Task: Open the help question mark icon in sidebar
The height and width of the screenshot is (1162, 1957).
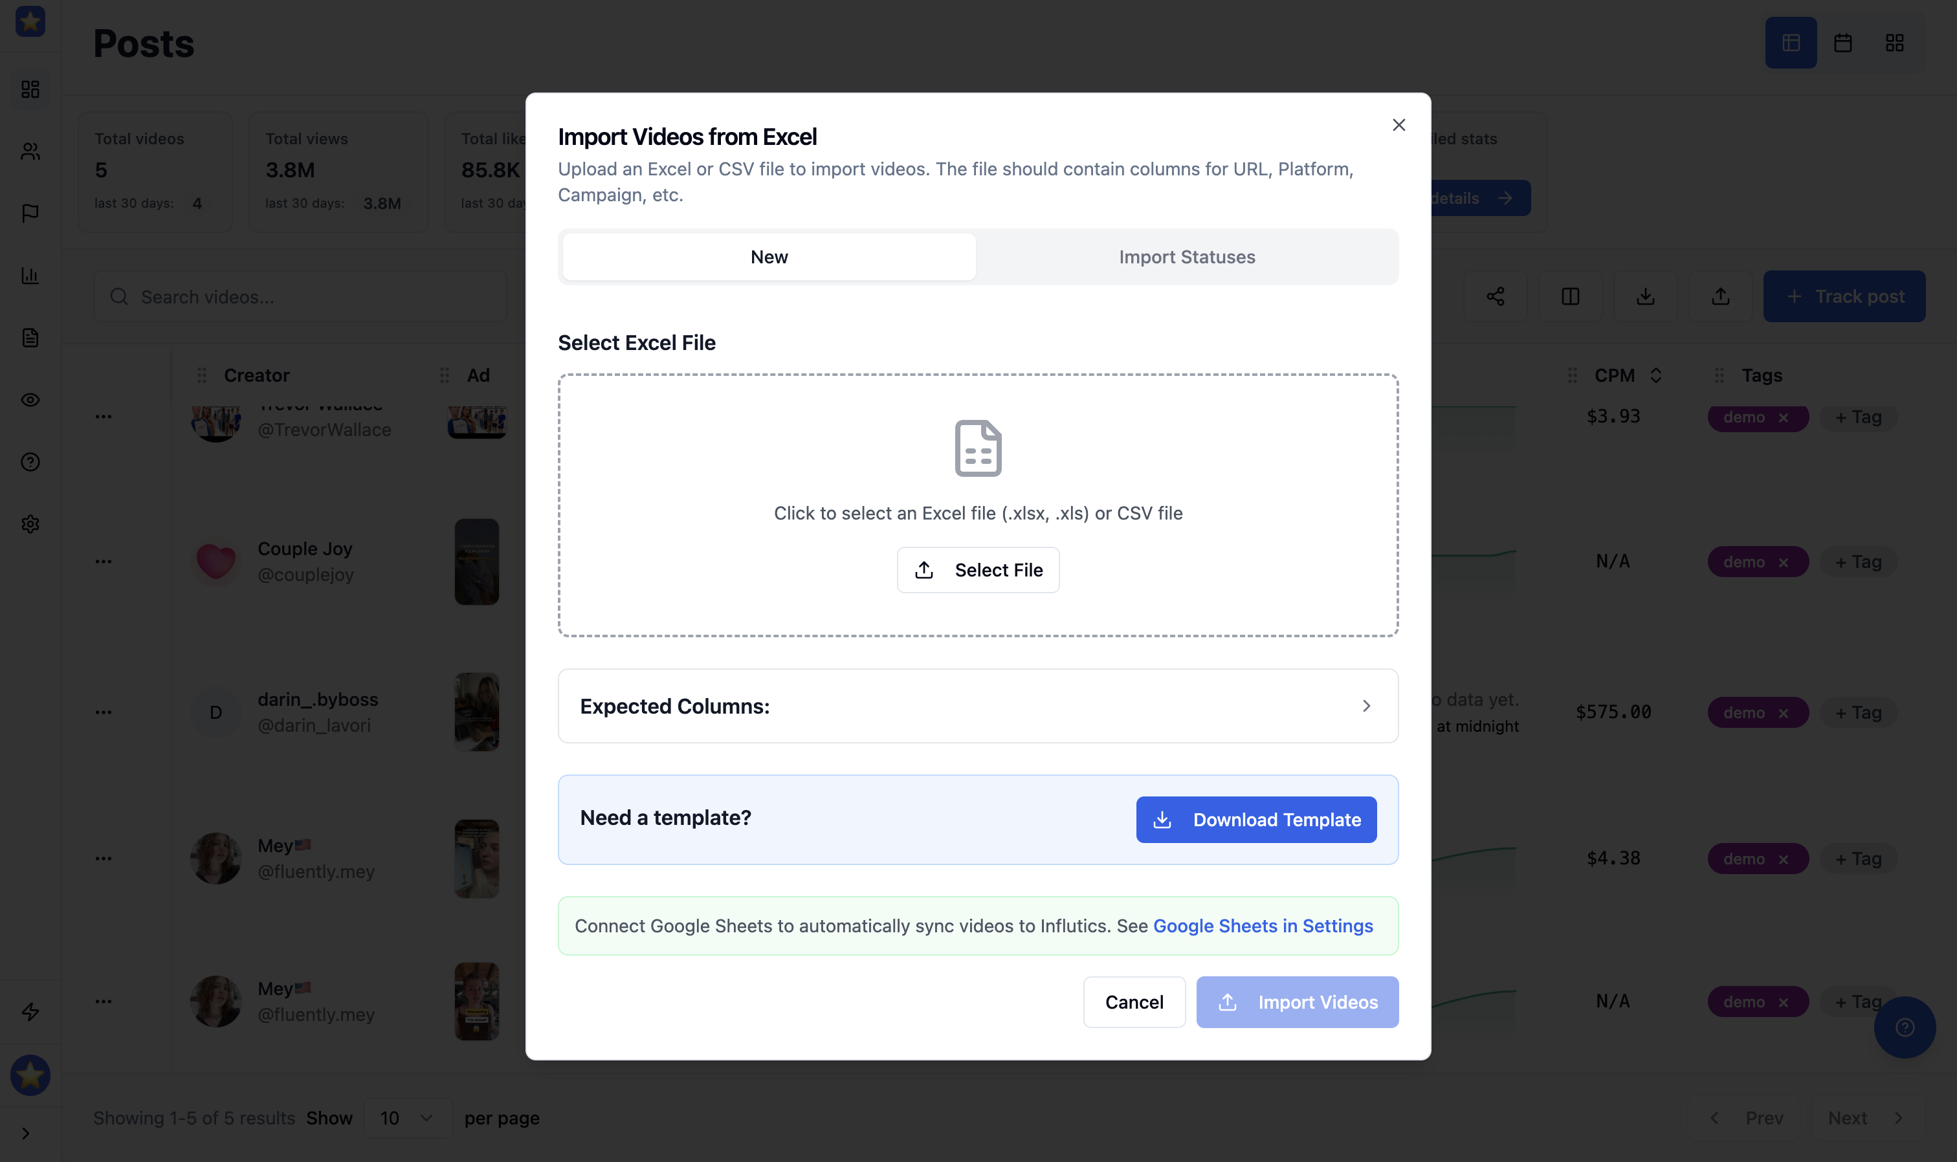Action: (30, 462)
